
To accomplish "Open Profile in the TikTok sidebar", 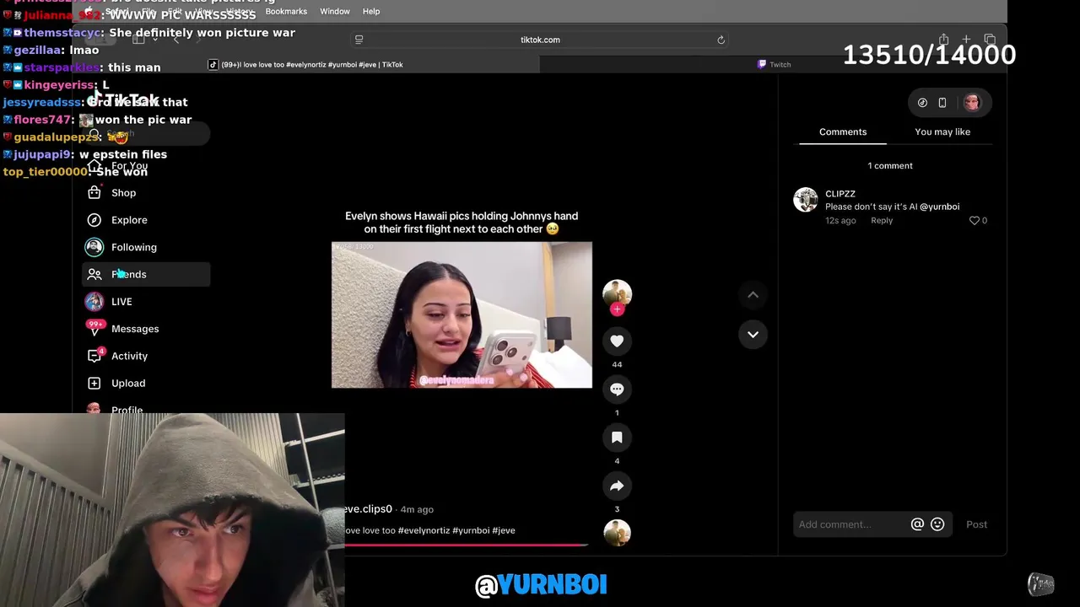I will [x=127, y=409].
